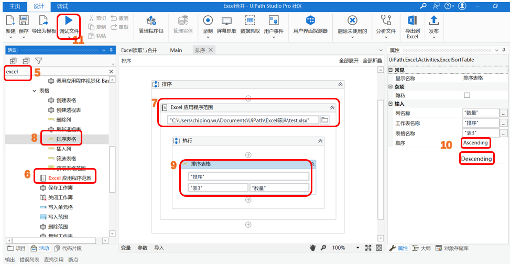This screenshot has height=268, width=510.
Task: Click overview icon in designer footer
Action: (379, 248)
